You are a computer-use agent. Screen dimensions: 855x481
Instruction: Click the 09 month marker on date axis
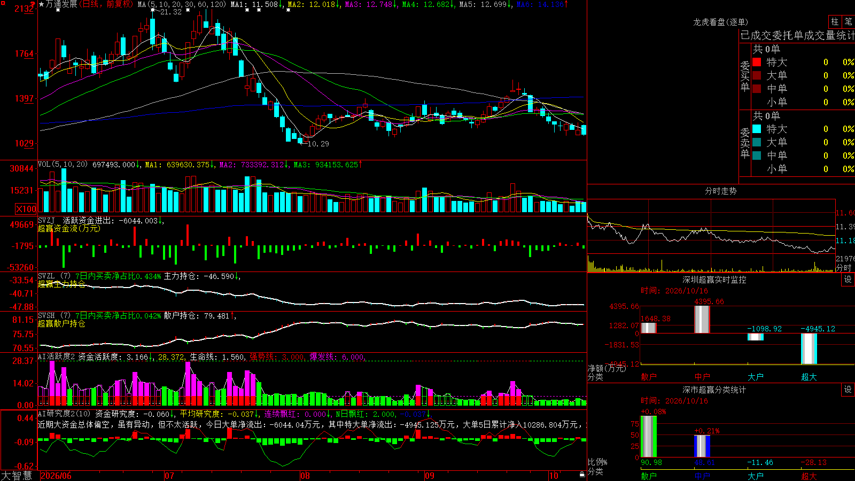tap(430, 476)
